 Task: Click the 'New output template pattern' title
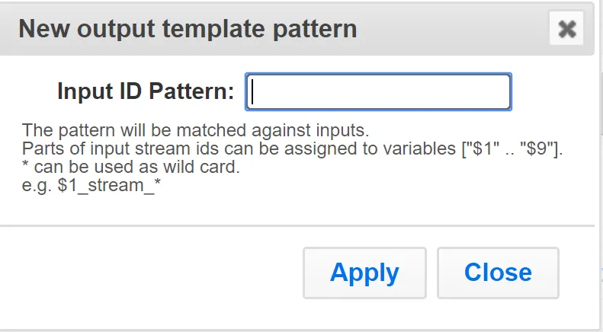(x=188, y=29)
